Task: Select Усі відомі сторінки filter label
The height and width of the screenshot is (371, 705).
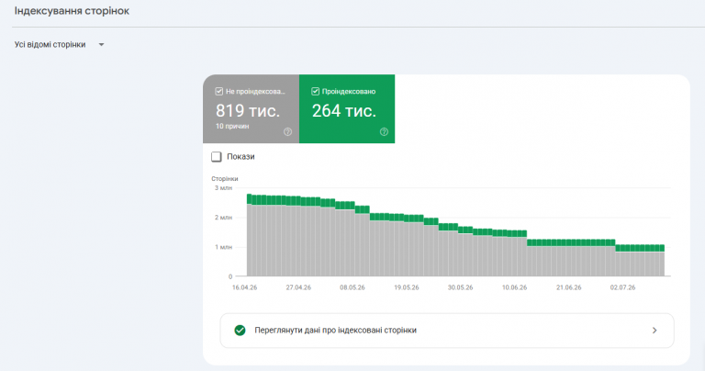Action: coord(50,44)
